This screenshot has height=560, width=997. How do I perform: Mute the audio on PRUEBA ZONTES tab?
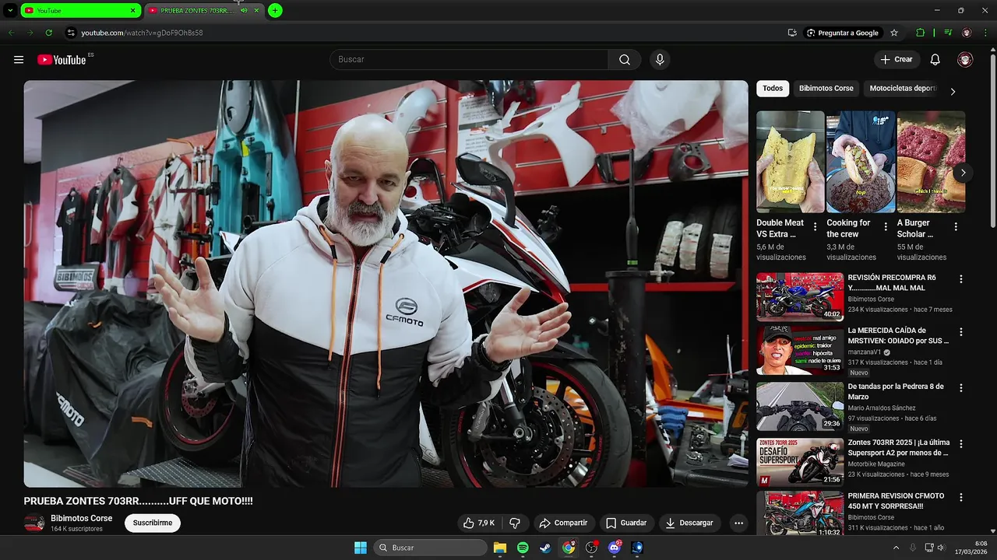click(x=244, y=10)
